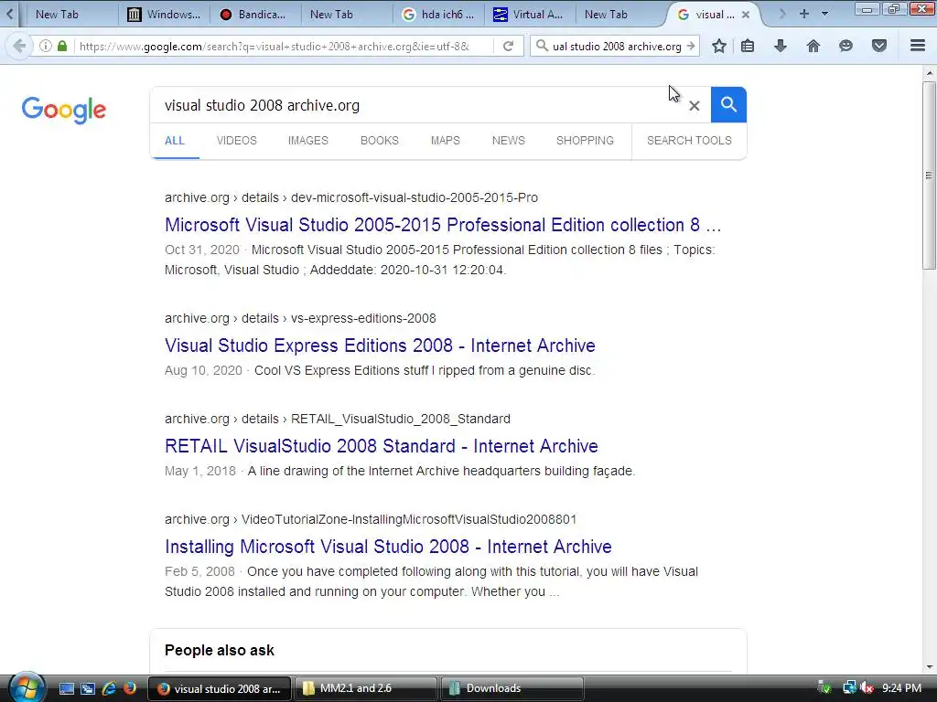The width and height of the screenshot is (937, 702).
Task: Select the IMAGES search filter
Action: pos(307,141)
